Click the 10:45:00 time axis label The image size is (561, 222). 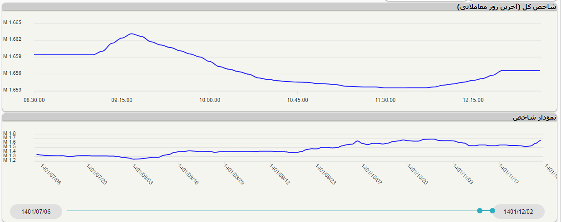tap(297, 100)
